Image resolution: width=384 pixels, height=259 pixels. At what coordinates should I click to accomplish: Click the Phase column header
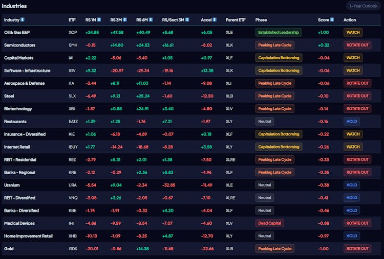click(261, 20)
